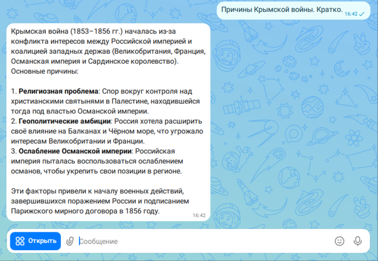Select the sent message "Причины Крымской войны. Кратко."

pyautogui.click(x=281, y=10)
